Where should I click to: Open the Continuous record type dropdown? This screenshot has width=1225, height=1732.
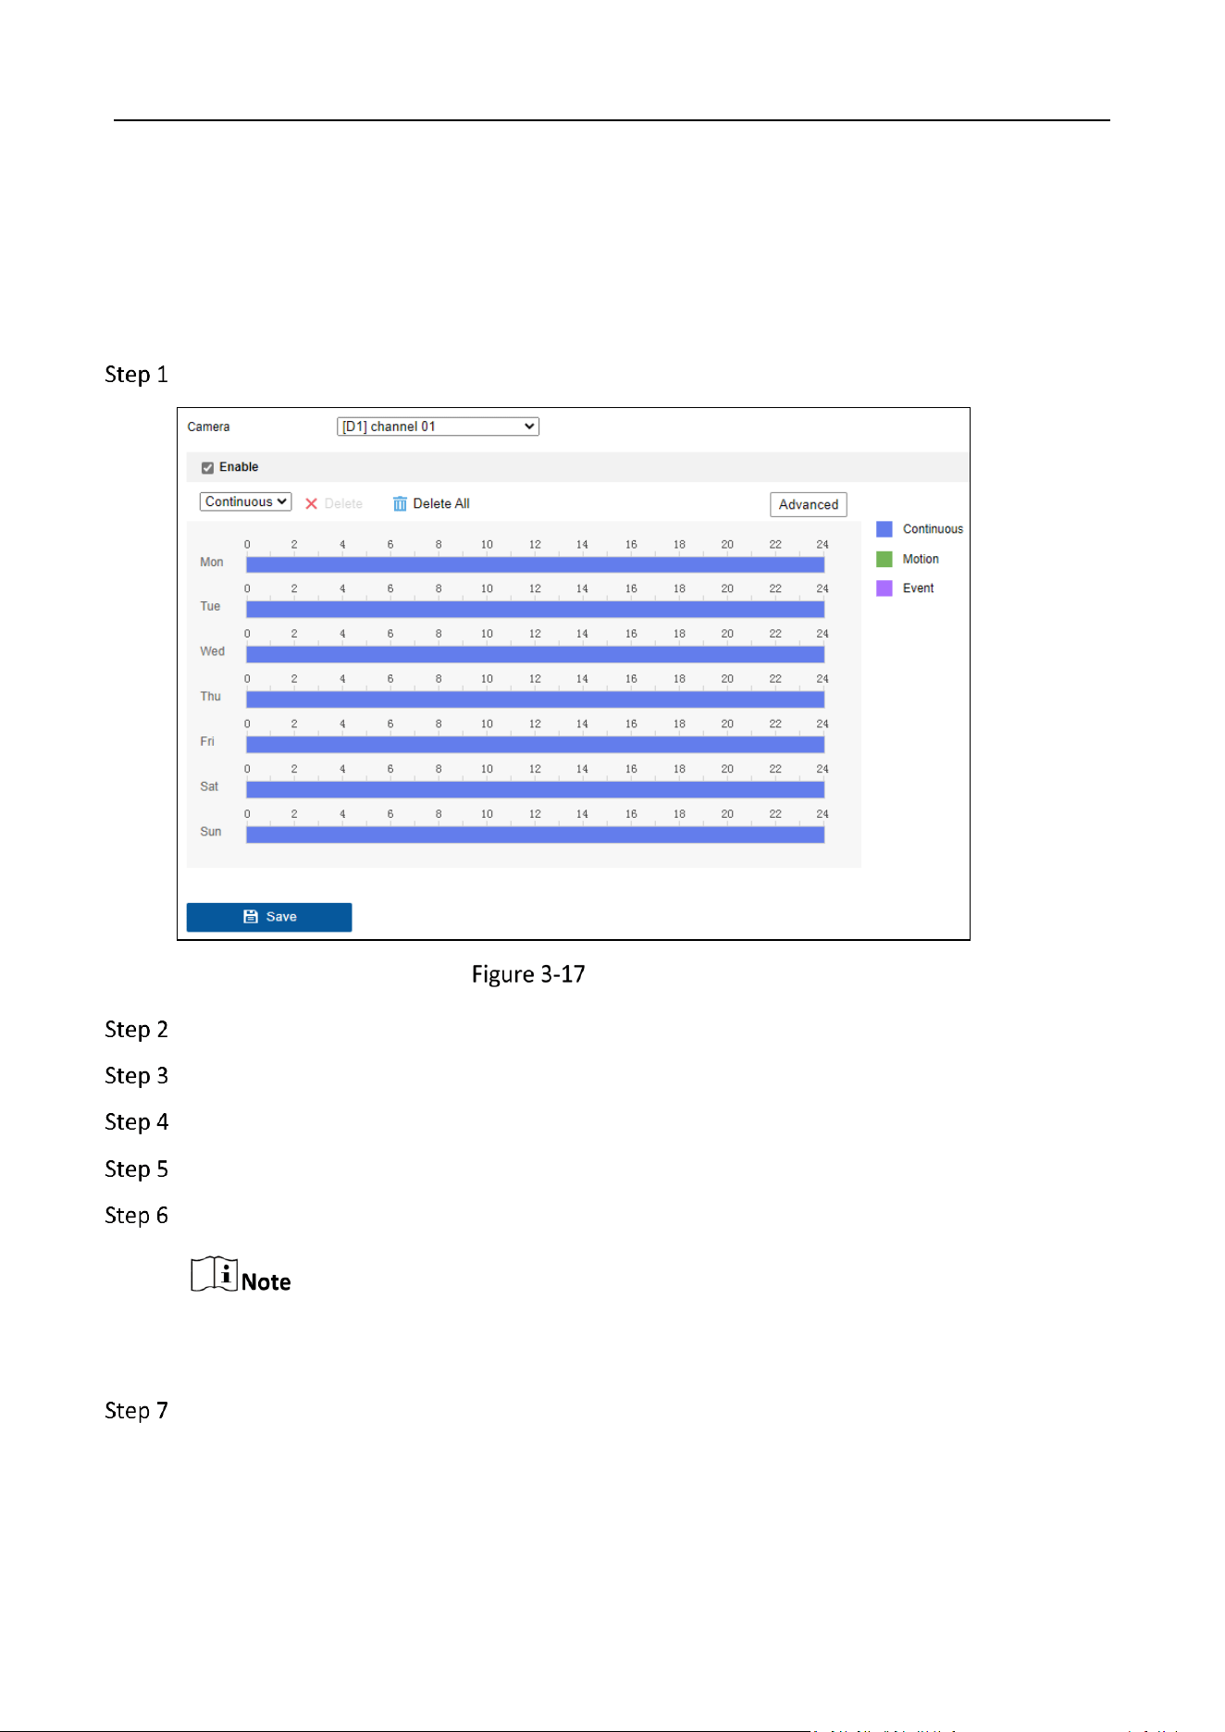(245, 501)
